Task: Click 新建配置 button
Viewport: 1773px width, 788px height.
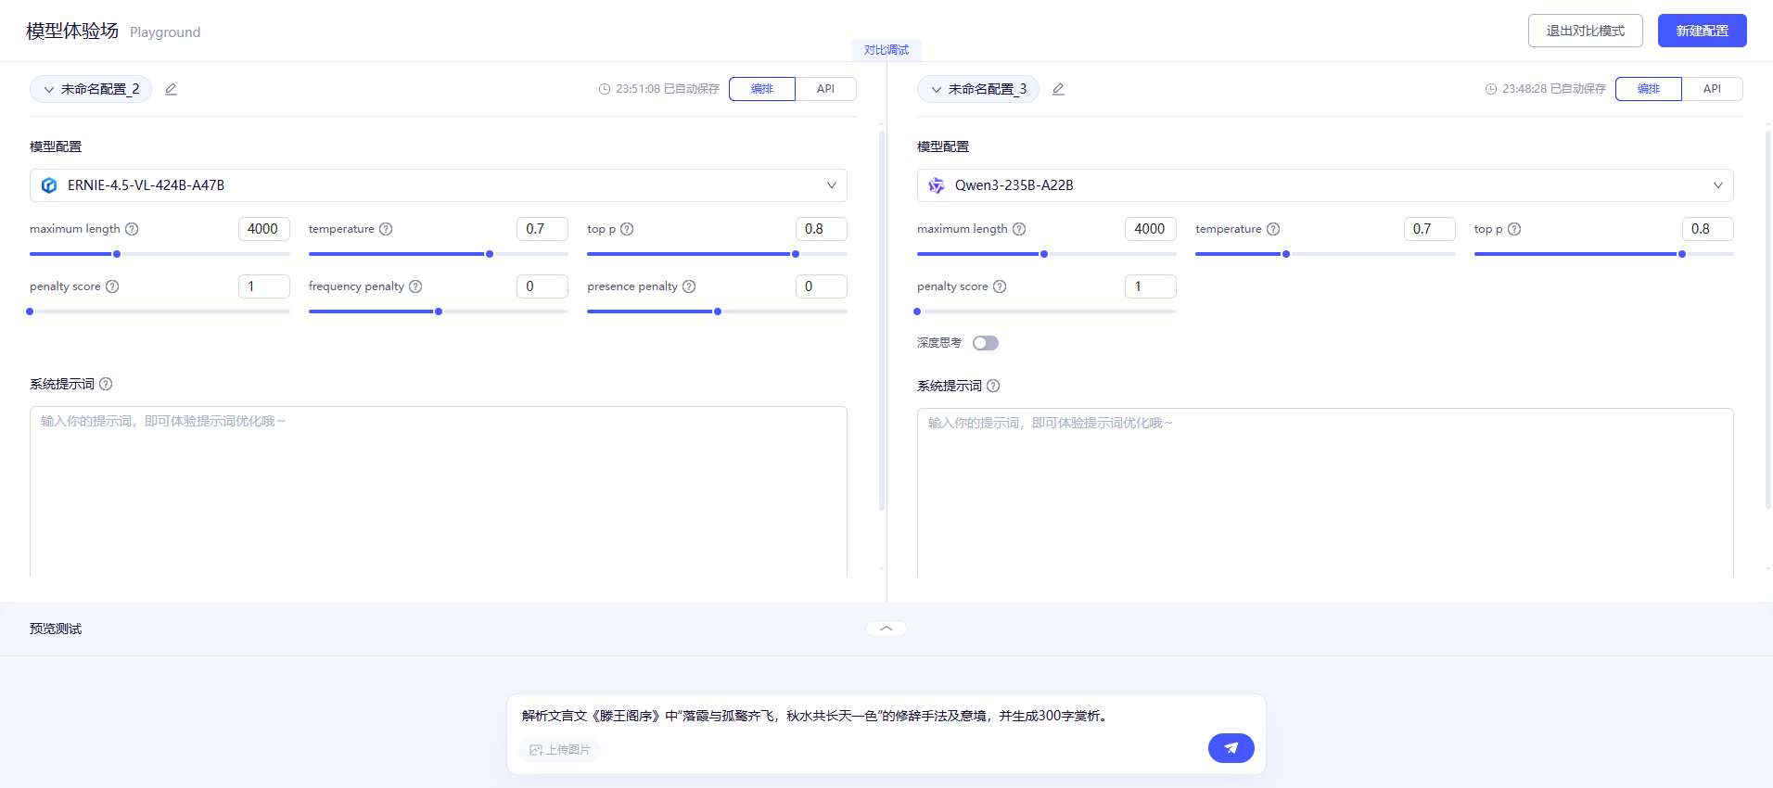Action: coord(1703,31)
